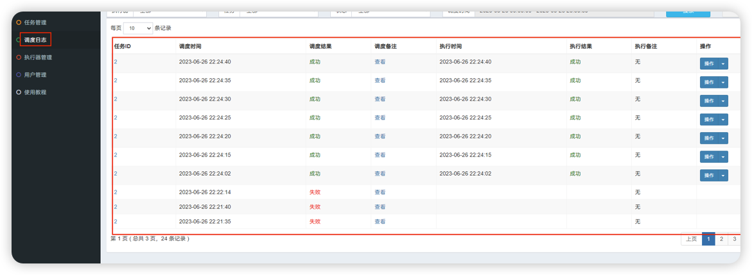Click 查看 link in failed 22:22:14 row
Viewport: 752px width, 275px height.
click(380, 192)
